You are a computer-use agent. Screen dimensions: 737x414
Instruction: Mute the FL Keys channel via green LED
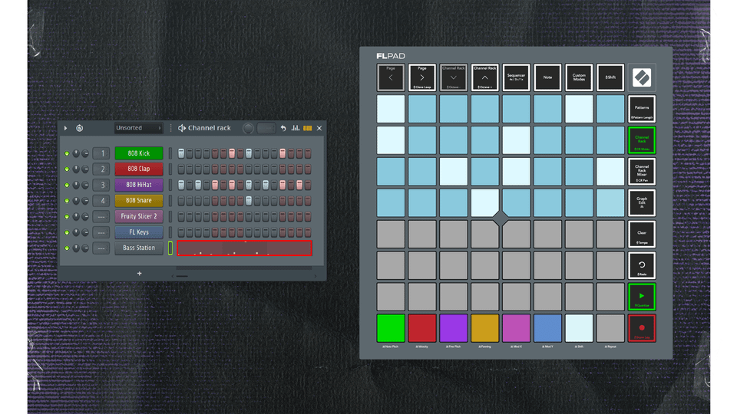(67, 232)
